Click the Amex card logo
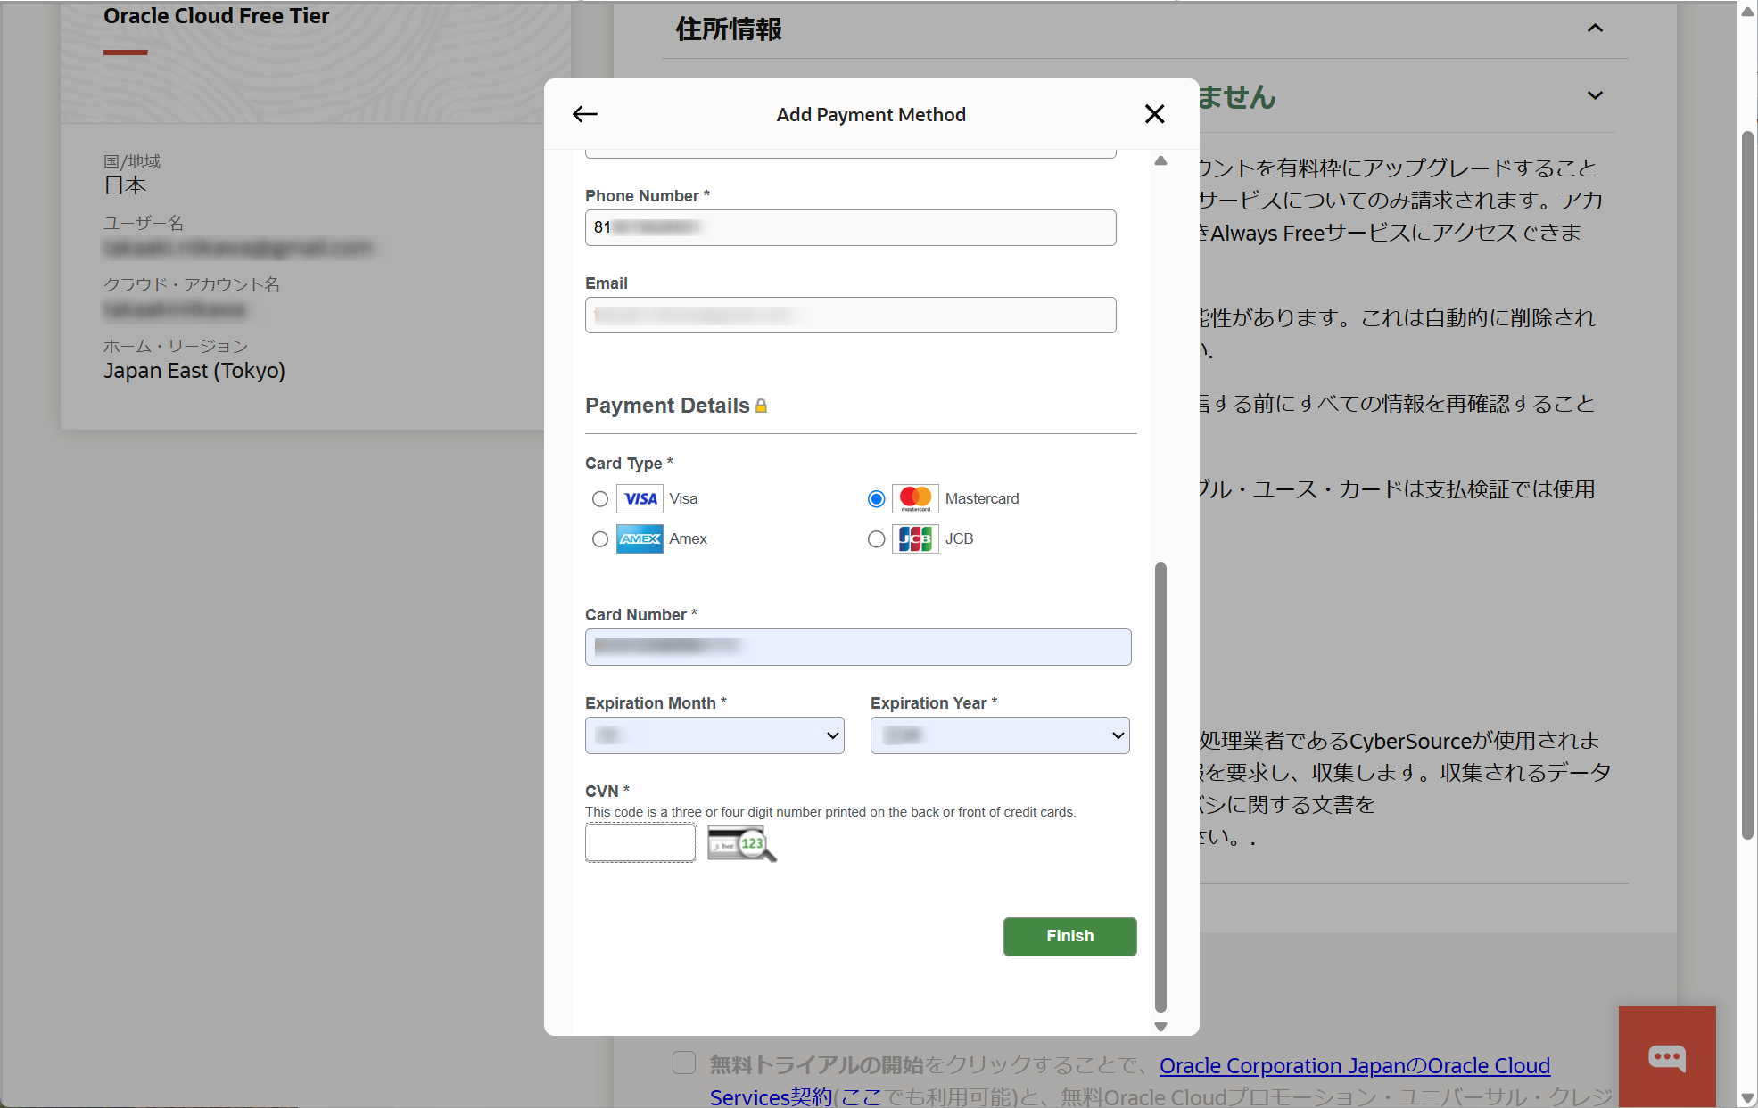Image resolution: width=1758 pixels, height=1108 pixels. tap(640, 538)
